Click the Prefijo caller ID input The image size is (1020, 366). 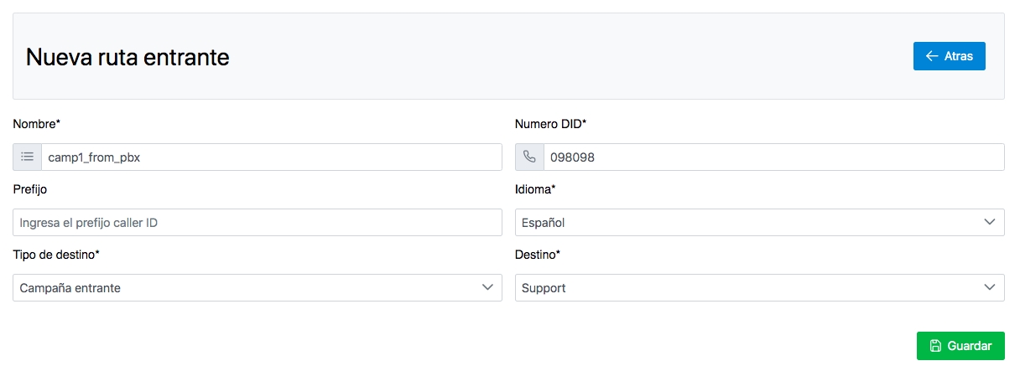pyautogui.click(x=257, y=222)
